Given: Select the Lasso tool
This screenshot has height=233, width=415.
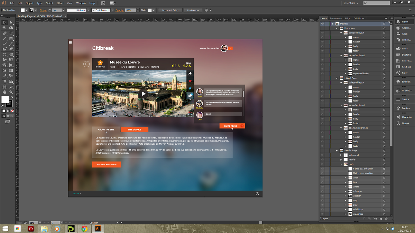Looking at the screenshot, I should [x=11, y=28].
